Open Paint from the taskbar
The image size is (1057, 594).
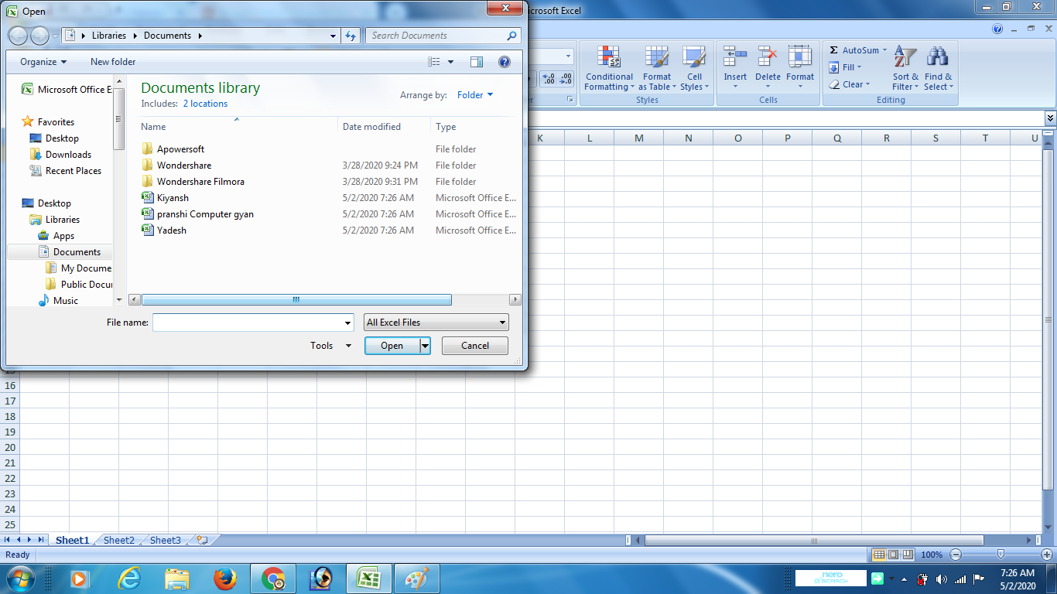(417, 579)
